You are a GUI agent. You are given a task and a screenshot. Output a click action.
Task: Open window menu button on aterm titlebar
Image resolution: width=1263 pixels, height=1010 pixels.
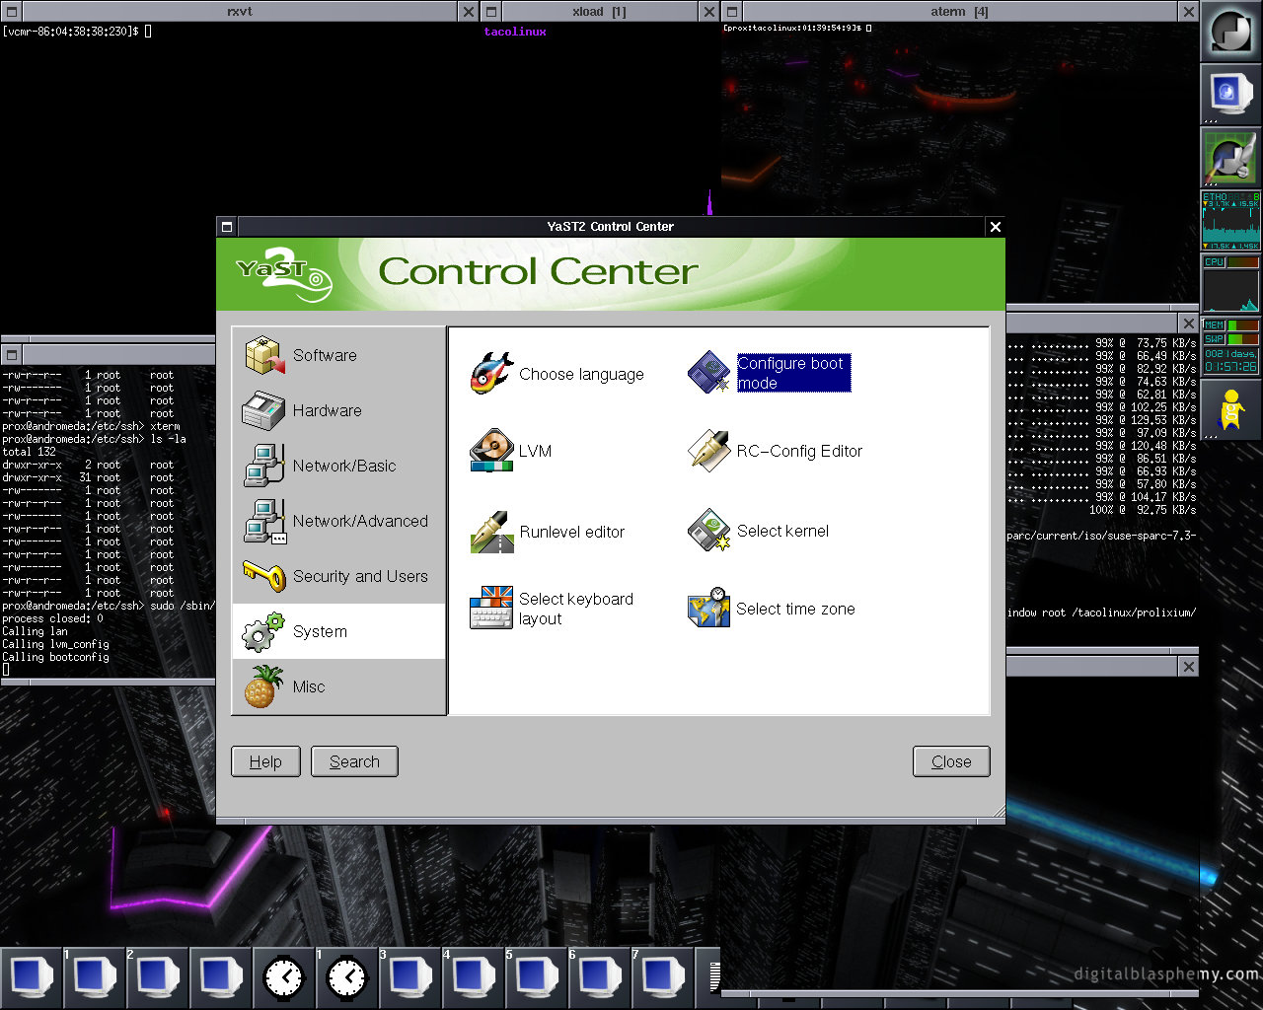732,11
